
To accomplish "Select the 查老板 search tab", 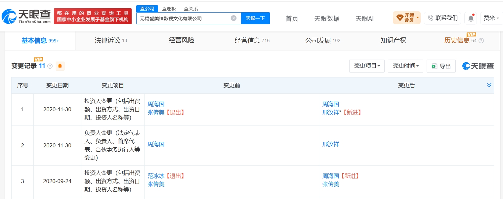I will pos(169,9).
